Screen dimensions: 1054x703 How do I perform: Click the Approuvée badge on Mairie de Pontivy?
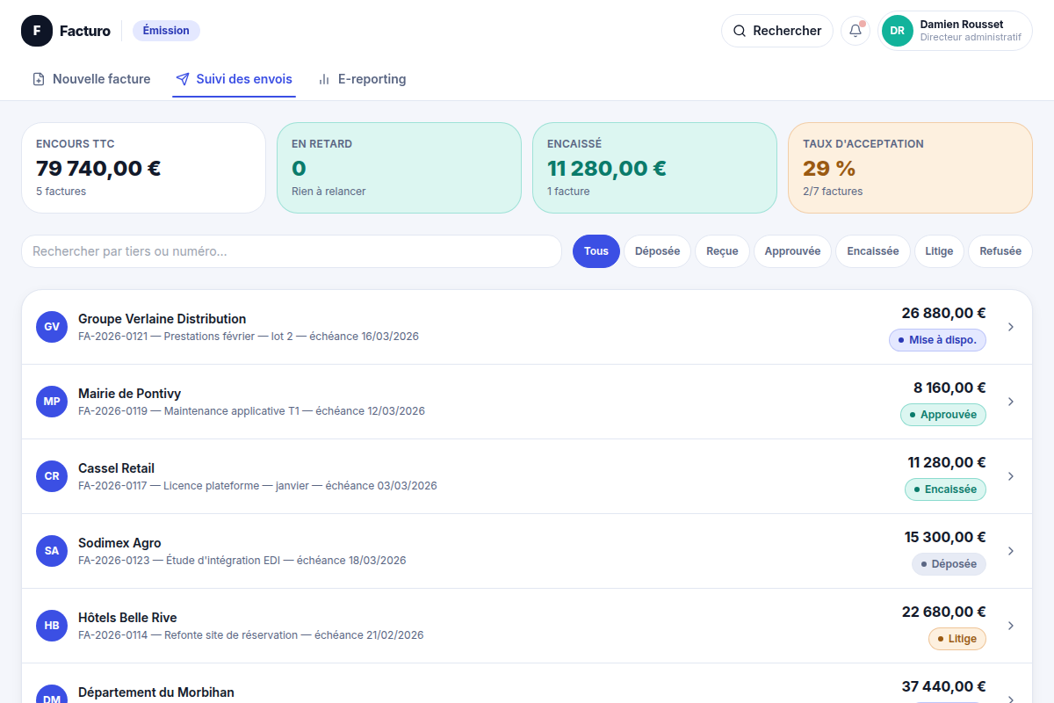pyautogui.click(x=943, y=415)
